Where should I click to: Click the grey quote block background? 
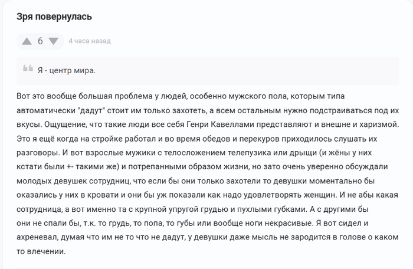[208, 71]
